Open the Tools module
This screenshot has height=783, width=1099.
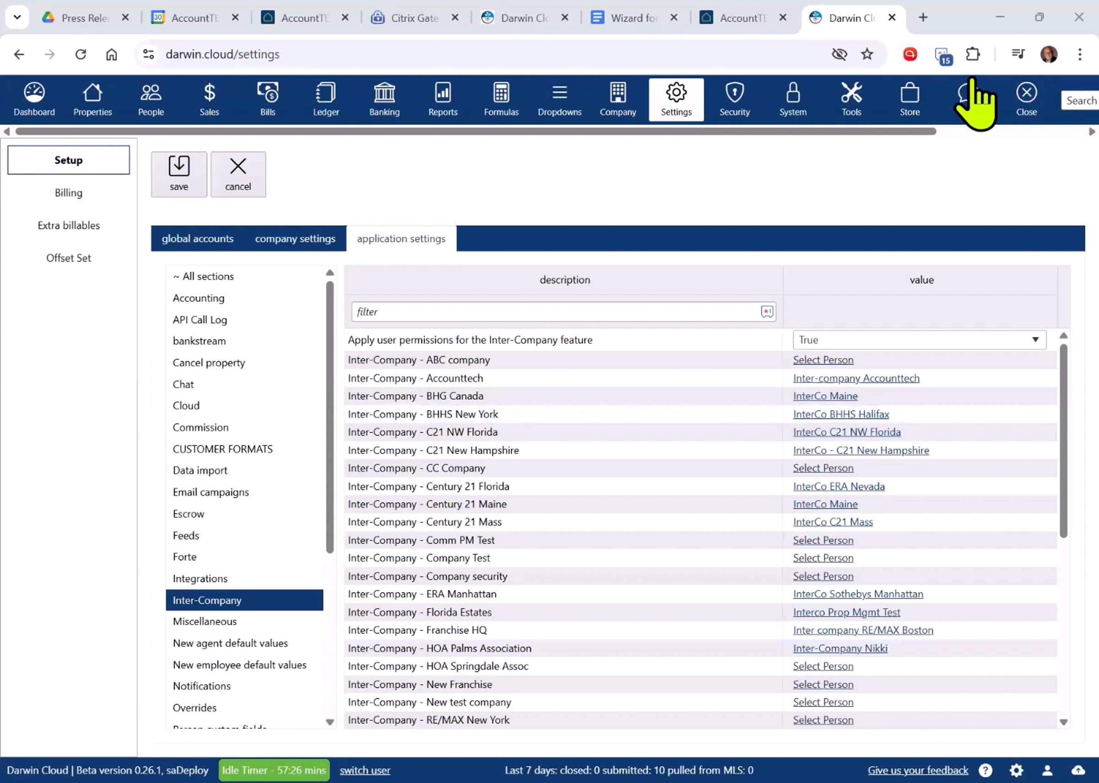[x=851, y=100]
